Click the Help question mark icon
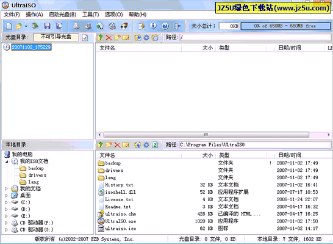 [165, 26]
